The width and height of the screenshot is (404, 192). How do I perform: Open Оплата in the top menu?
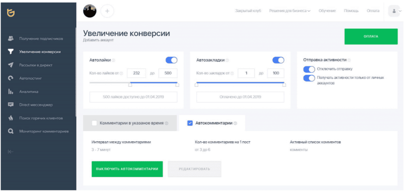click(x=373, y=11)
